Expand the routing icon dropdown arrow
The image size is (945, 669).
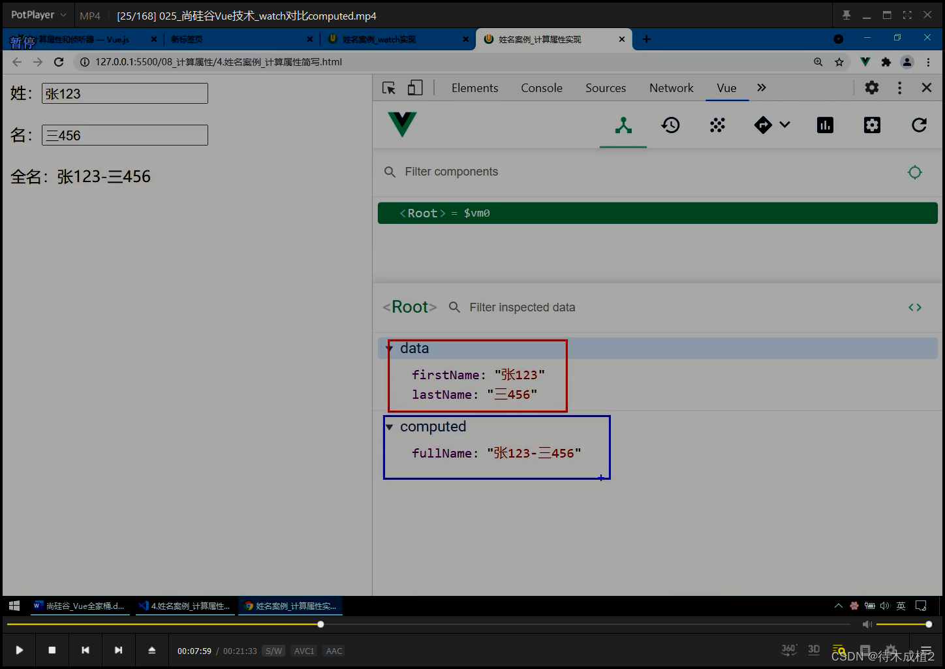click(785, 125)
